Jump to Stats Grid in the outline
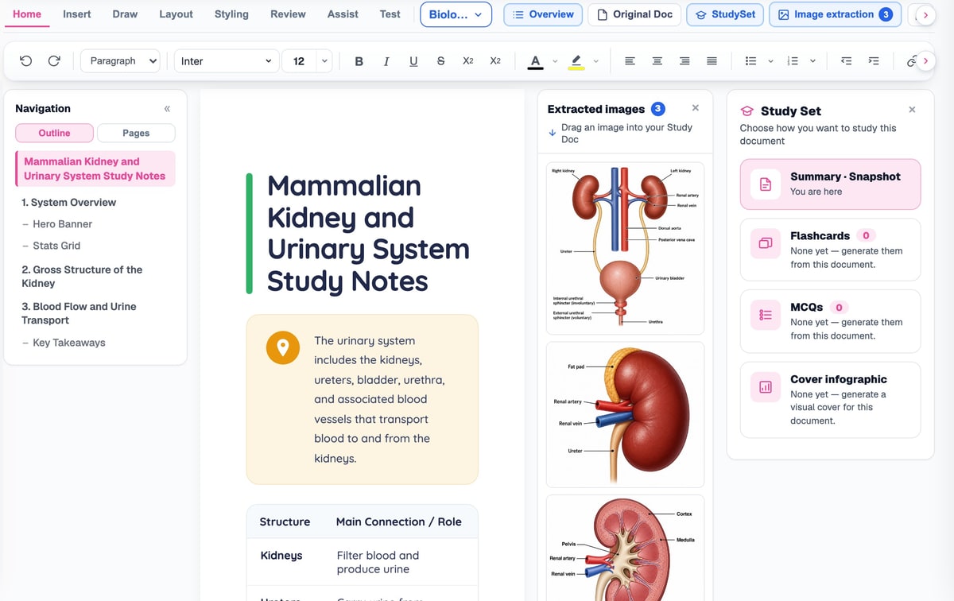 [56, 246]
